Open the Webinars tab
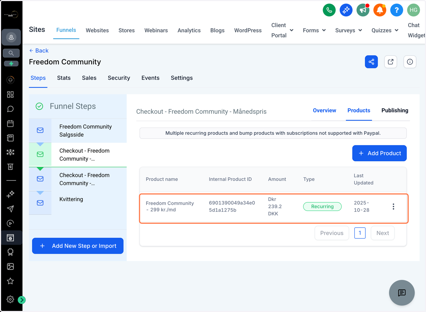Screen dimensions: 426x312 (x=156, y=30)
